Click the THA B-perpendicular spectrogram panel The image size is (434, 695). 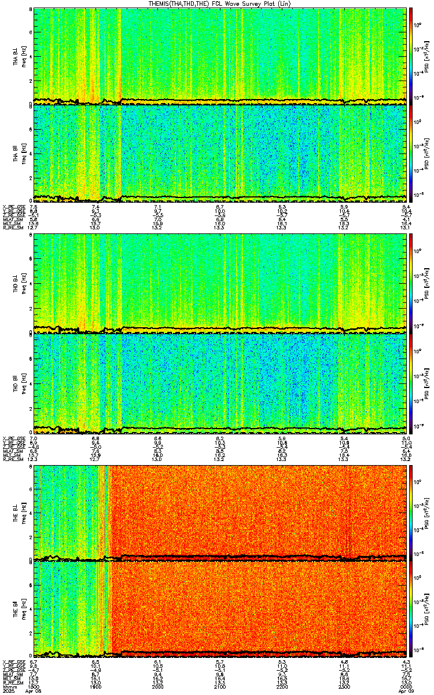point(220,56)
